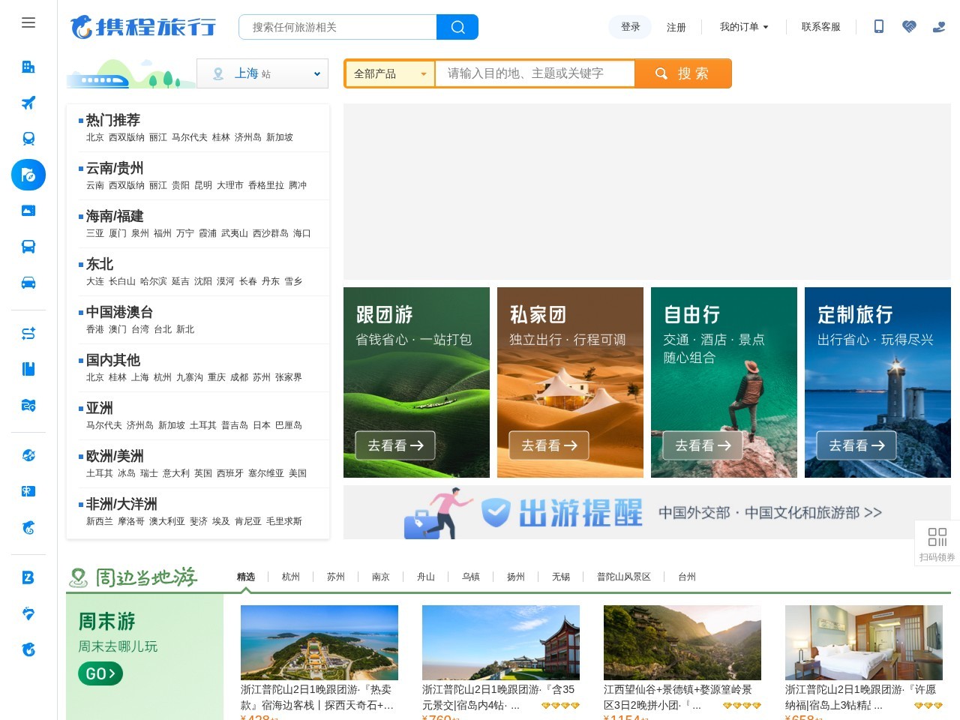
Task: Click the highlighted tours icon in the sidebar
Action: [x=28, y=175]
